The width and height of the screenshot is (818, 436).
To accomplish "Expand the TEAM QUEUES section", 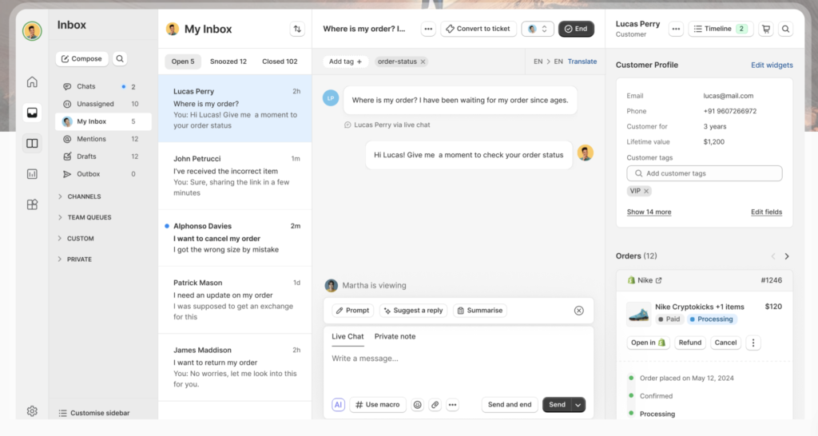I will (61, 217).
